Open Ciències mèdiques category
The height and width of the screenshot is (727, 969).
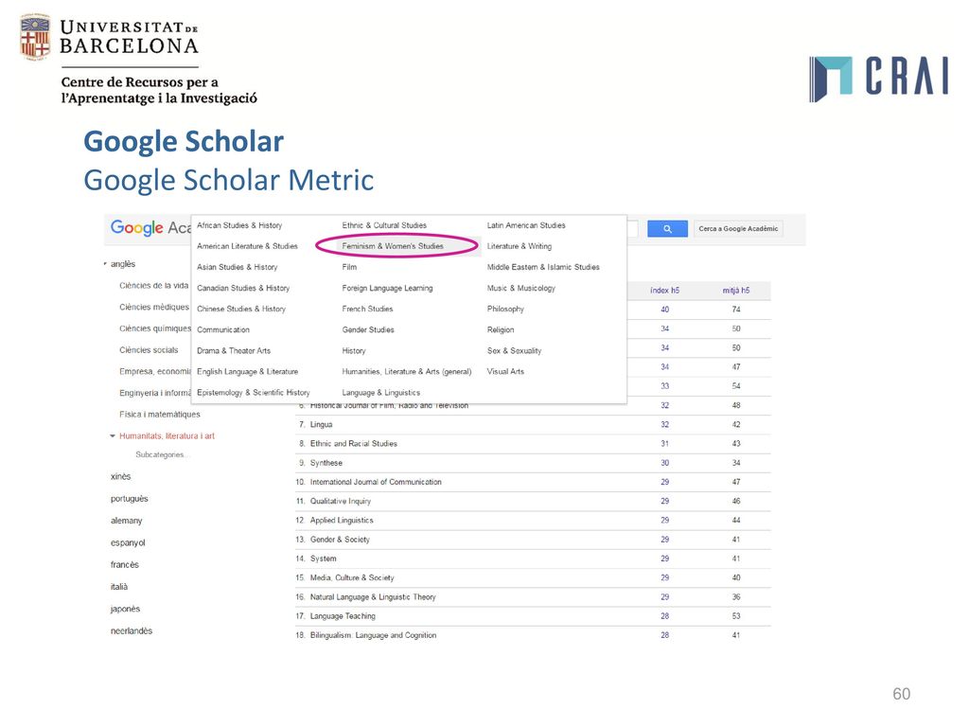point(154,308)
